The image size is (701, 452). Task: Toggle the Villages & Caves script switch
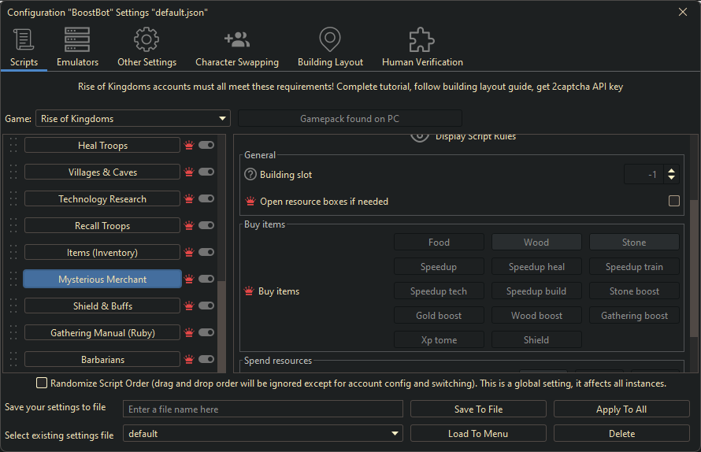coord(206,172)
